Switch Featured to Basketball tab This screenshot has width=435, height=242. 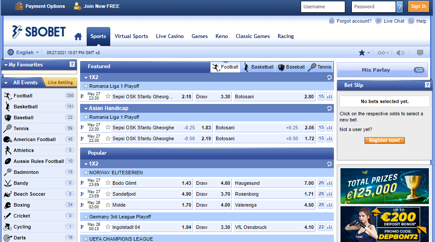click(258, 67)
